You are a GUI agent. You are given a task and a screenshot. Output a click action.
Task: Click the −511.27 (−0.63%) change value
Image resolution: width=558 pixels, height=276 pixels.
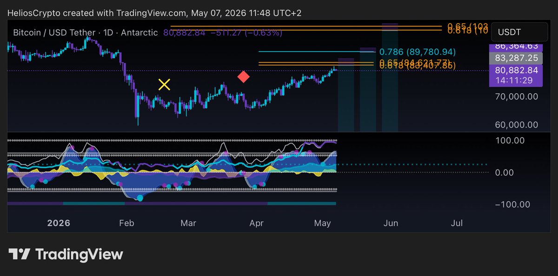246,33
